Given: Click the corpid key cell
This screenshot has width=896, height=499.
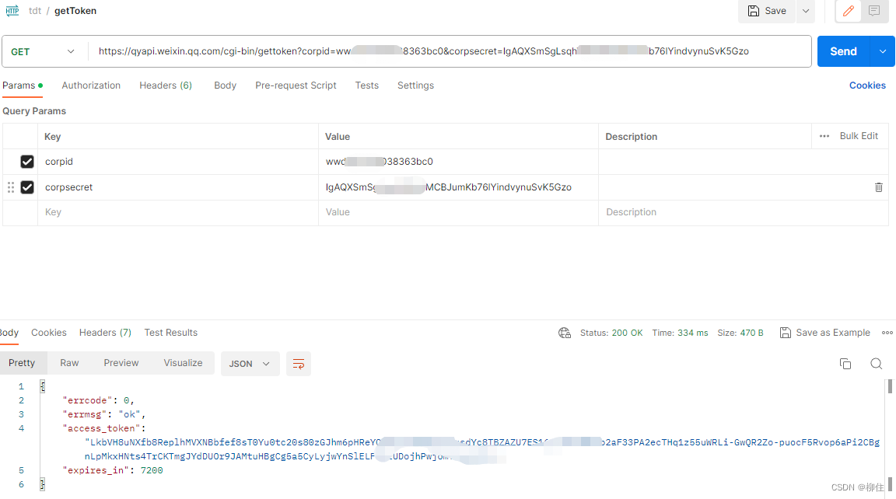Looking at the screenshot, I should point(177,162).
